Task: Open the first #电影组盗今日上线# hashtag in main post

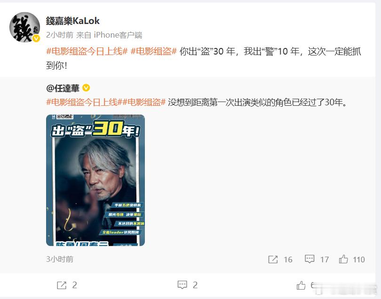Action: click(87, 52)
